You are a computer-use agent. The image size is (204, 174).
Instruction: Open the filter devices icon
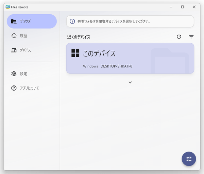(191, 37)
